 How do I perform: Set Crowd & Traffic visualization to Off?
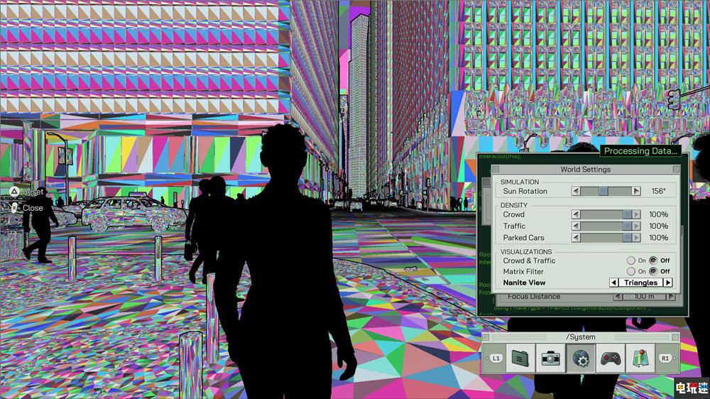(x=653, y=261)
